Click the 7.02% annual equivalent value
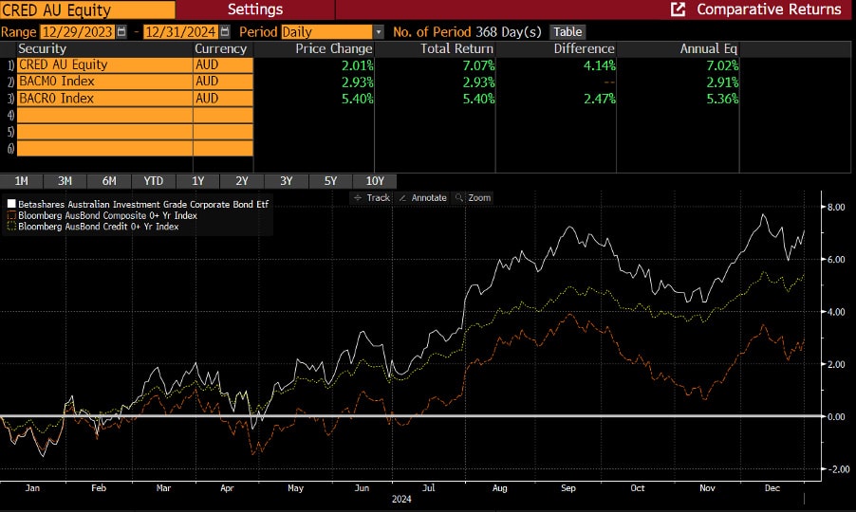Image resolution: width=856 pixels, height=512 pixels. pos(722,65)
